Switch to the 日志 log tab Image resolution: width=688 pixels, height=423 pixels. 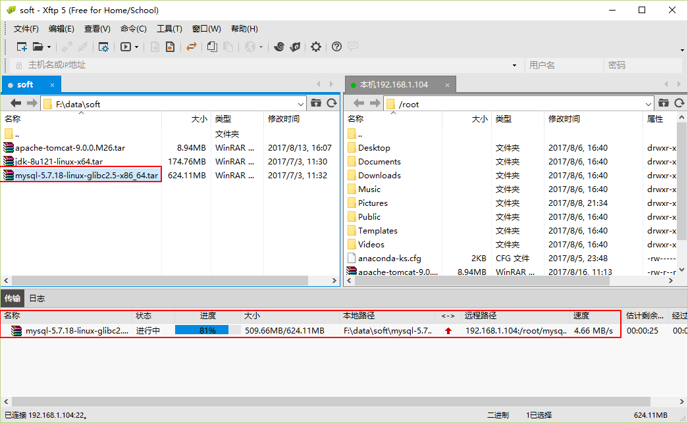pos(37,298)
